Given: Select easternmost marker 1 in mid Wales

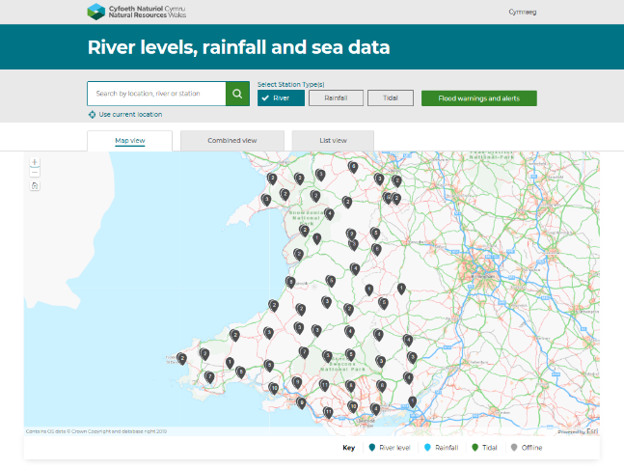Looking at the screenshot, I should [x=401, y=289].
